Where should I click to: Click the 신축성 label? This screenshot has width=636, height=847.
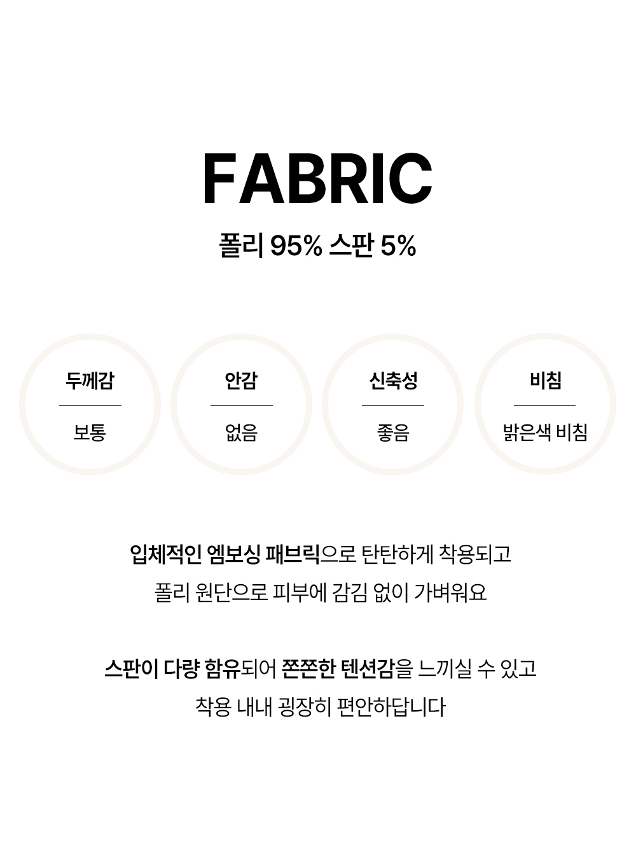click(393, 381)
